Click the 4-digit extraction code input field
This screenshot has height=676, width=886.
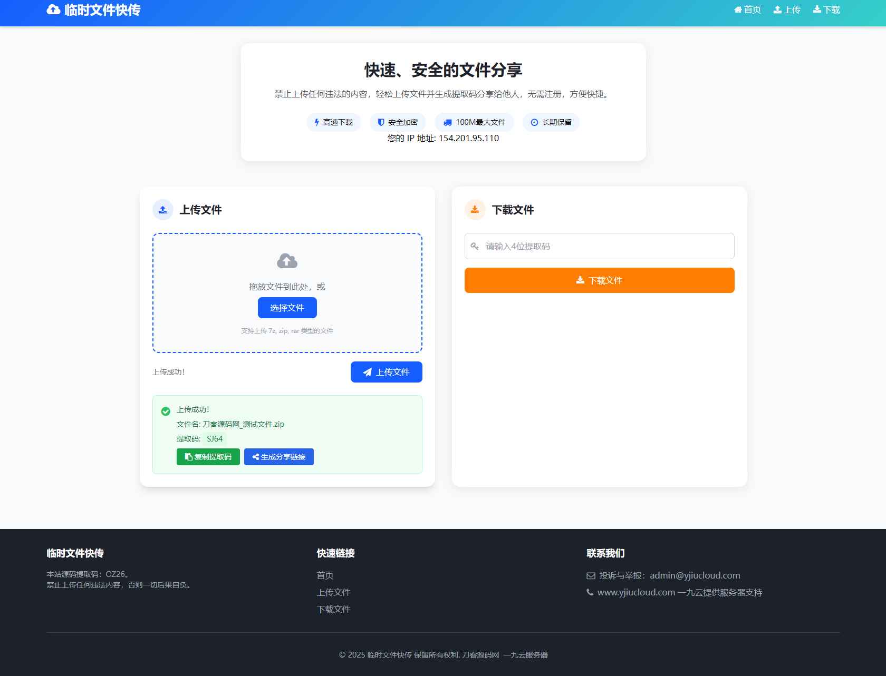pos(599,246)
